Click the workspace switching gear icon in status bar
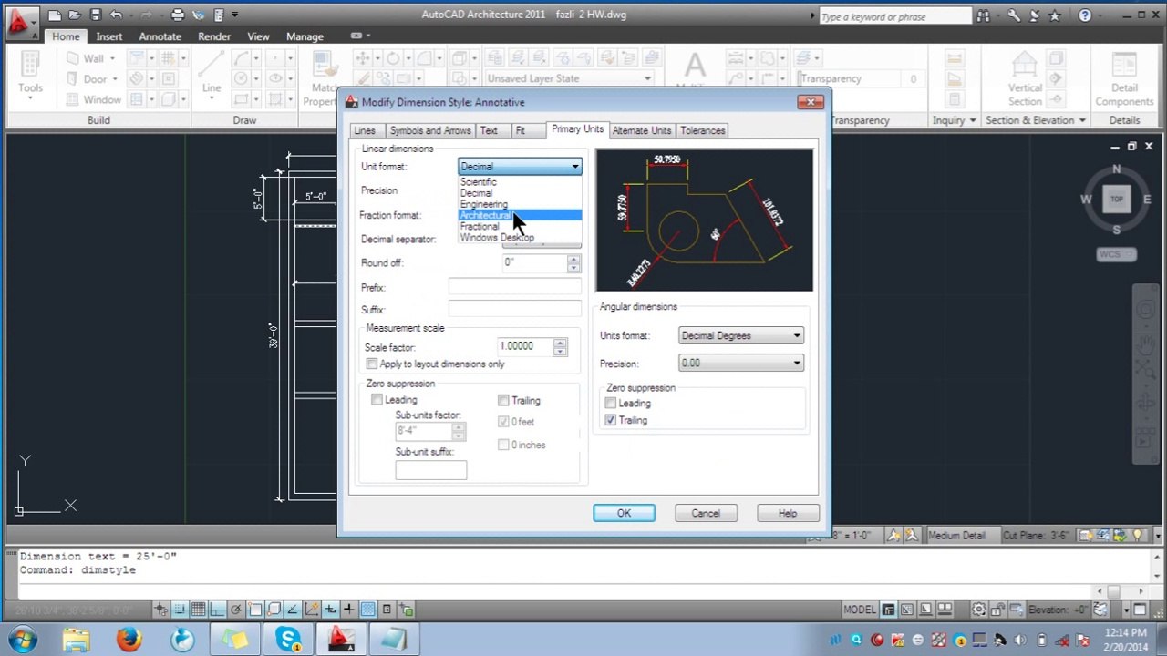1167x656 pixels. 978,610
